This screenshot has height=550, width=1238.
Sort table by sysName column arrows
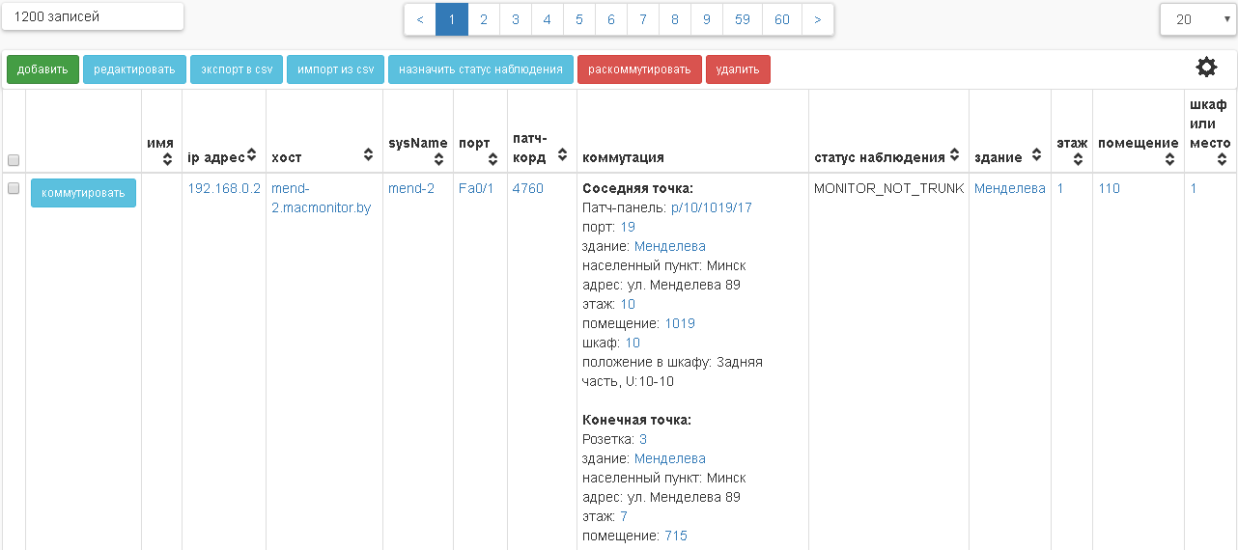[x=438, y=159]
